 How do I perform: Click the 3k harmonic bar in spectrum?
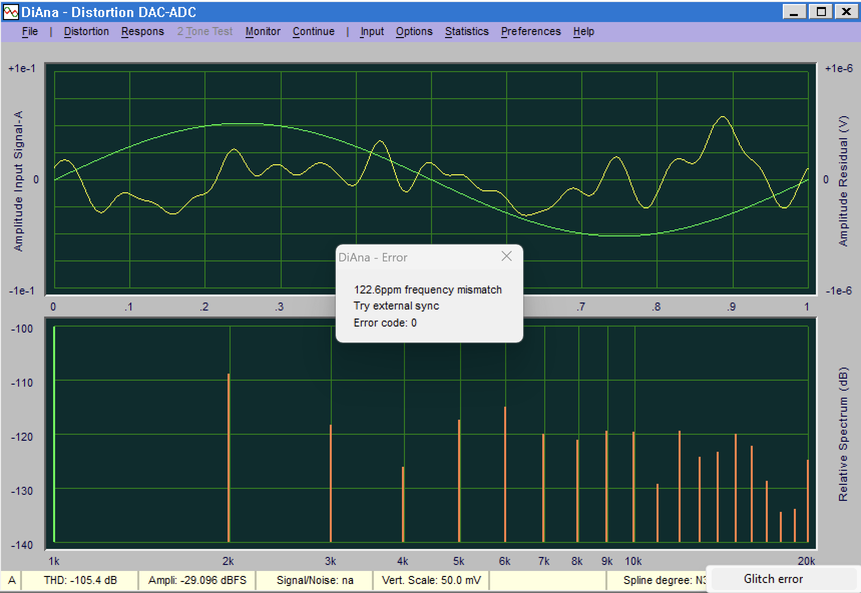tap(331, 483)
